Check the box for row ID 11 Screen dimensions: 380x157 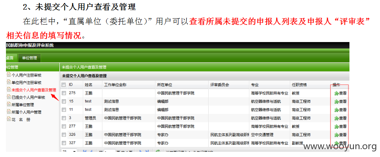[64, 110]
